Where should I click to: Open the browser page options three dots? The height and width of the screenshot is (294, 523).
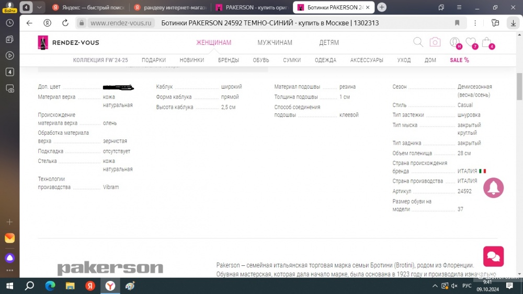475,23
